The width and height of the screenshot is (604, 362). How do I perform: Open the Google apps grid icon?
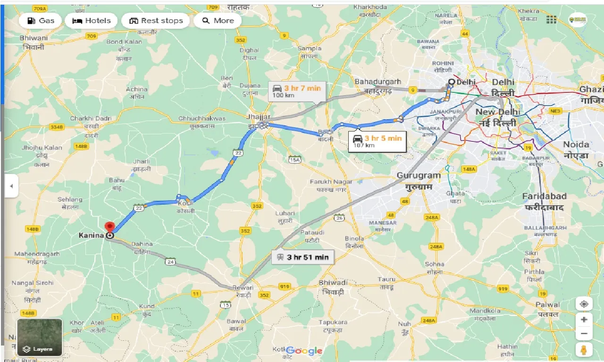(551, 20)
